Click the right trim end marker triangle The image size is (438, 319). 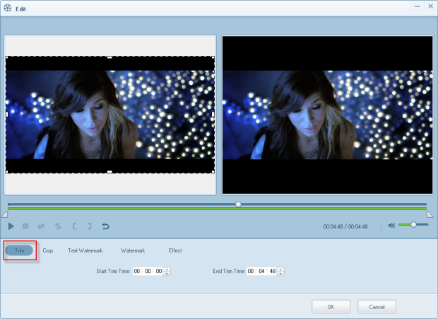pos(430,214)
